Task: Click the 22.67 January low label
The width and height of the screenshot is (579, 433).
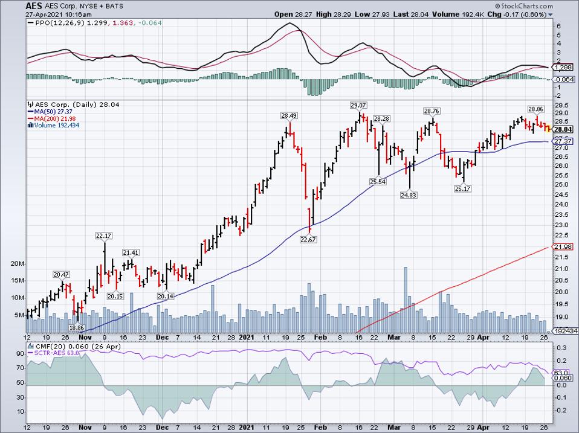Action: coord(308,239)
